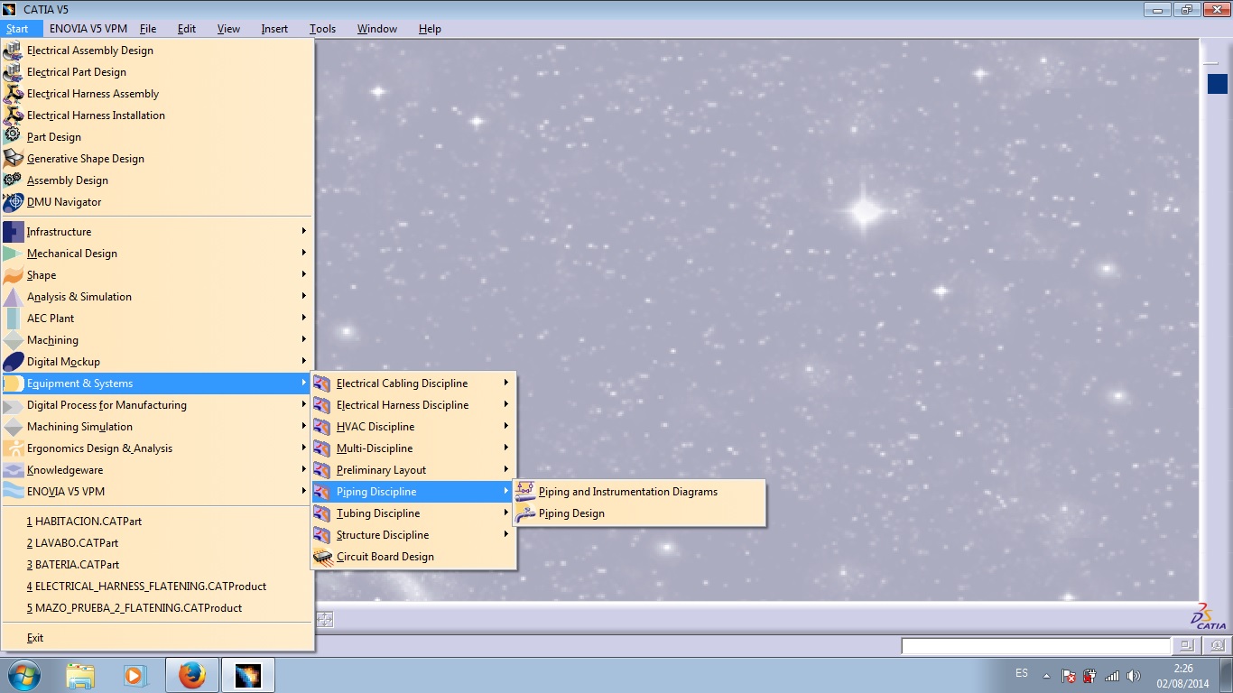Click the Electrical Part Design workbench icon
1233x693 pixels.
click(13, 72)
